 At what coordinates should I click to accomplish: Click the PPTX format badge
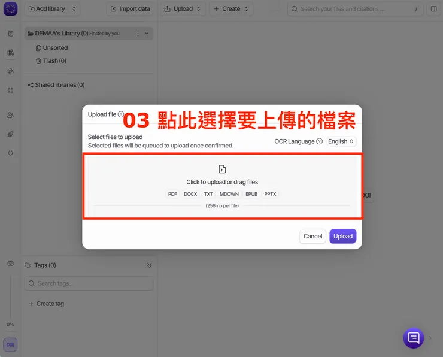[270, 194]
